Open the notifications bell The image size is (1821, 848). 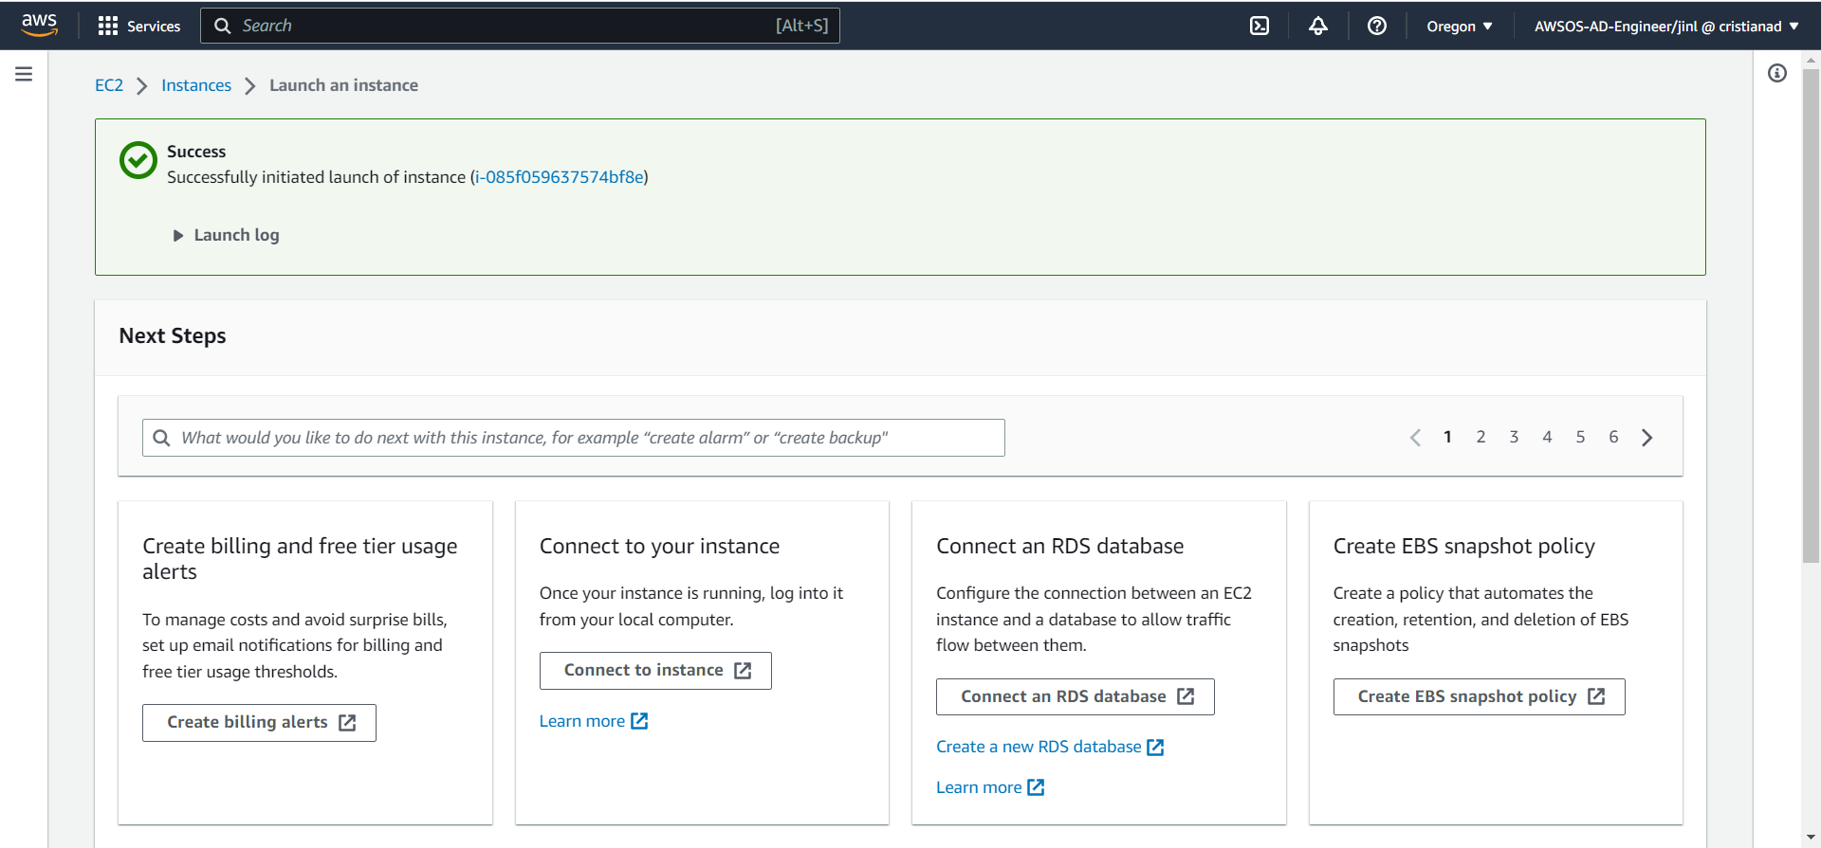(1318, 26)
